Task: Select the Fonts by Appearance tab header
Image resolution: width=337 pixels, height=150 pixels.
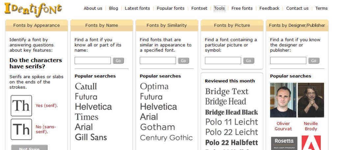Action: pyautogui.click(x=37, y=26)
